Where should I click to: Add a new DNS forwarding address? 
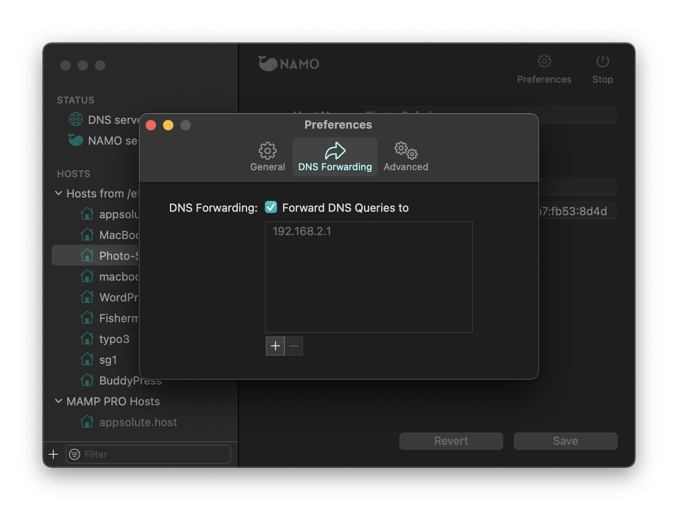pos(275,346)
